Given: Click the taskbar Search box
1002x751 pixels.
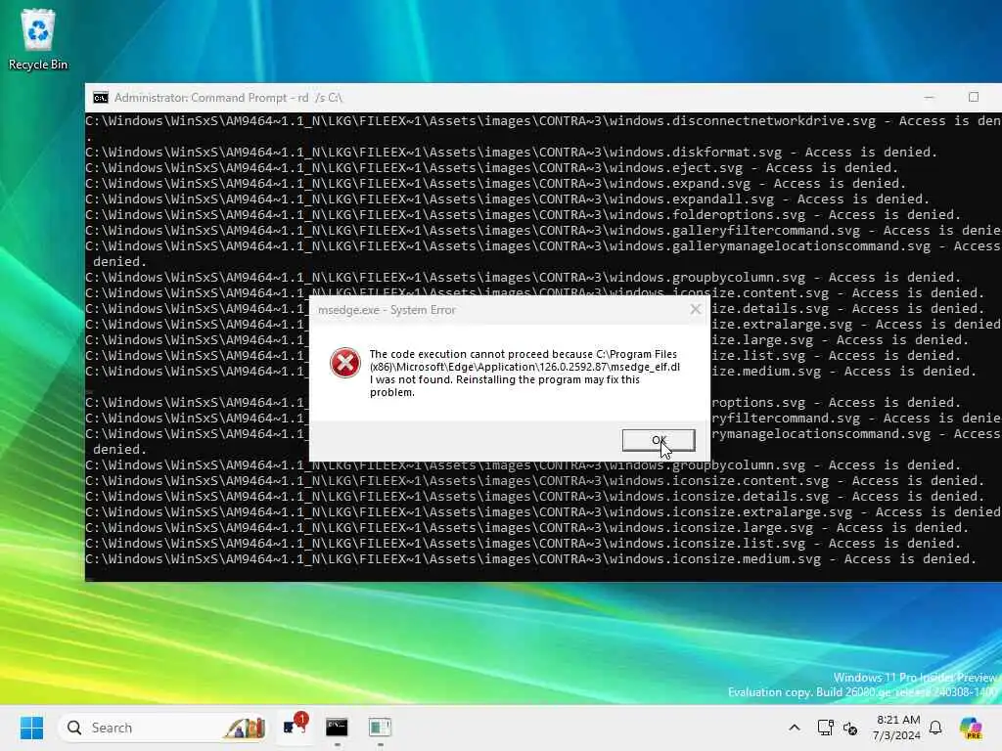Looking at the screenshot, I should click(163, 728).
